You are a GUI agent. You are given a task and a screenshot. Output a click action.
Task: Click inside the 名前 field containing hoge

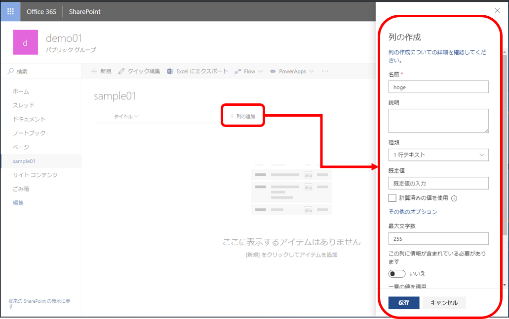(438, 87)
